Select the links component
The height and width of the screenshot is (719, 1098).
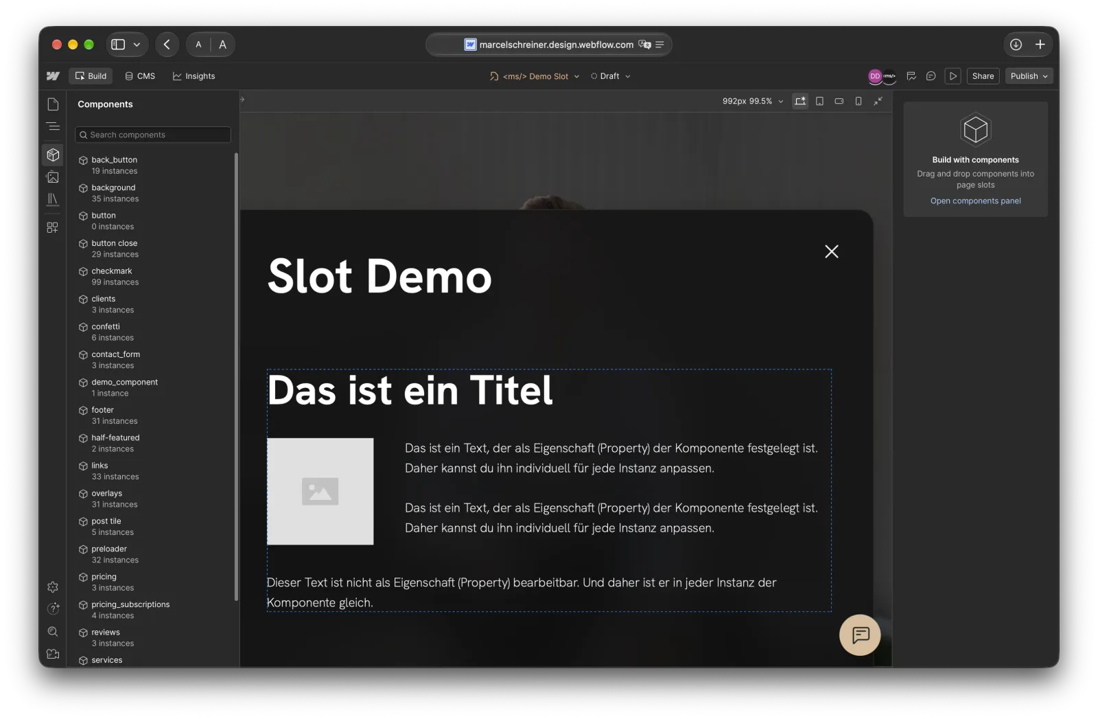(x=152, y=471)
